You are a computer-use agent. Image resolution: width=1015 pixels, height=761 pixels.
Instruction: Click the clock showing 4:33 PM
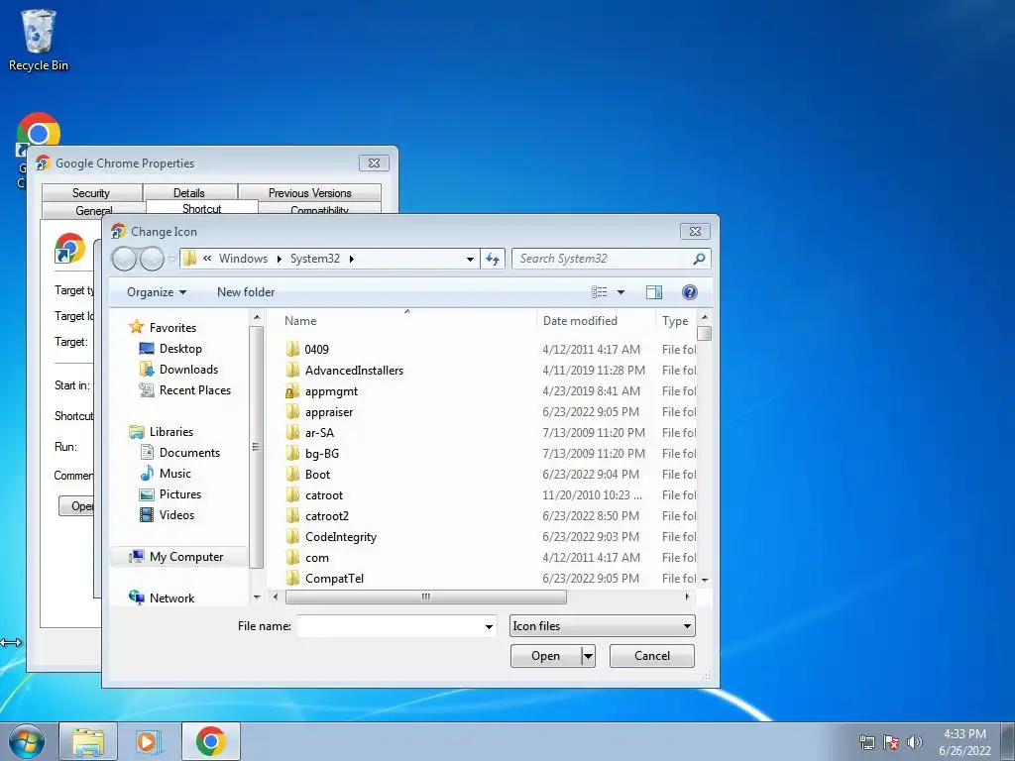964,734
